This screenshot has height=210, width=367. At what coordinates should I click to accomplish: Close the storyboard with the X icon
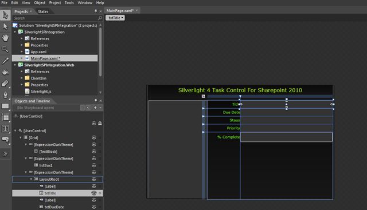pos(88,108)
